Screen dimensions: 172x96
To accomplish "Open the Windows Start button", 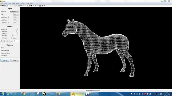I will (x=3, y=94).
